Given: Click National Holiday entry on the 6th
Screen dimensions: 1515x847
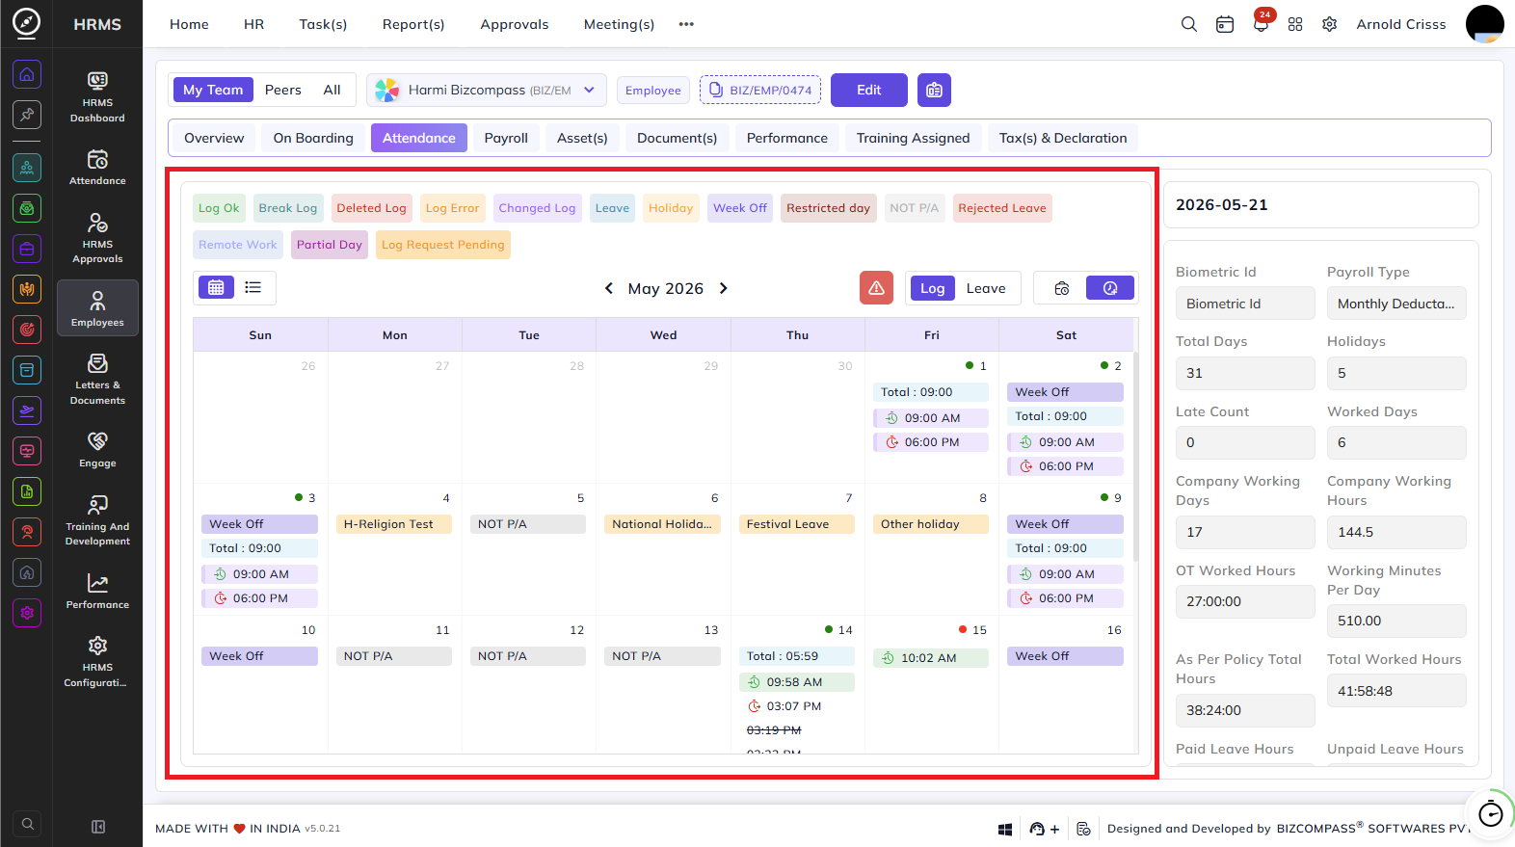Looking at the screenshot, I should click(x=663, y=524).
